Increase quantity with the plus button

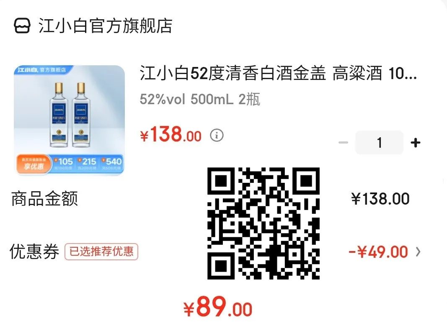(415, 142)
